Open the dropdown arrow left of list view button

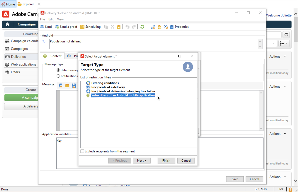tap(274, 43)
